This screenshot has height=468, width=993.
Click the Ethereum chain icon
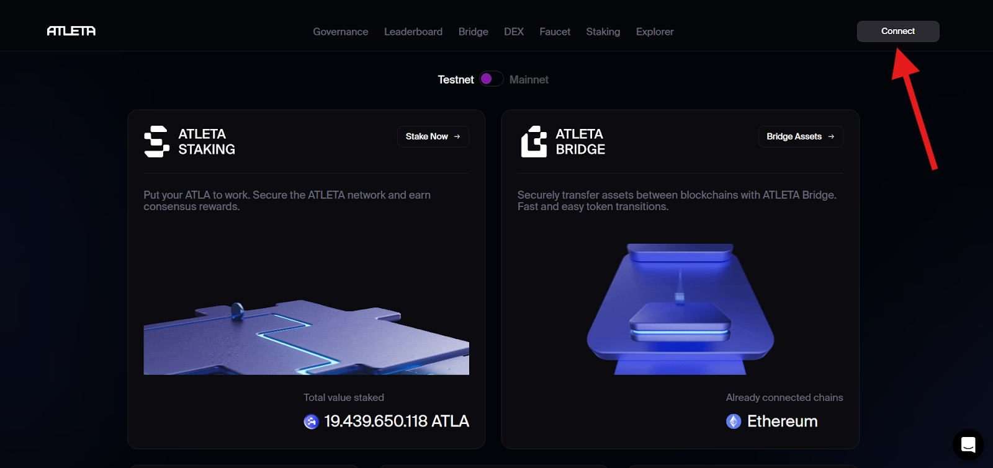click(734, 422)
